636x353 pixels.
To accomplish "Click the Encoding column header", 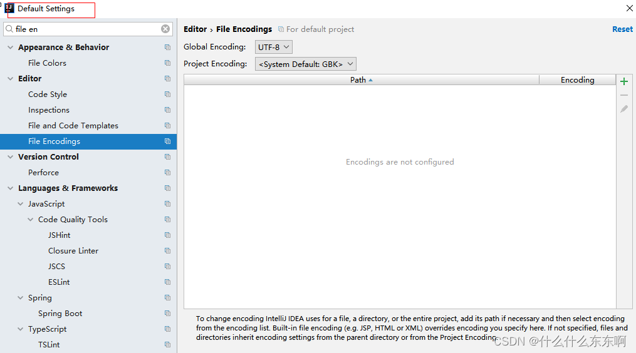I will click(x=578, y=80).
